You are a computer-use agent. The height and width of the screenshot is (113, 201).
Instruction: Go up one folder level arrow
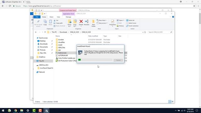[x=45, y=32]
